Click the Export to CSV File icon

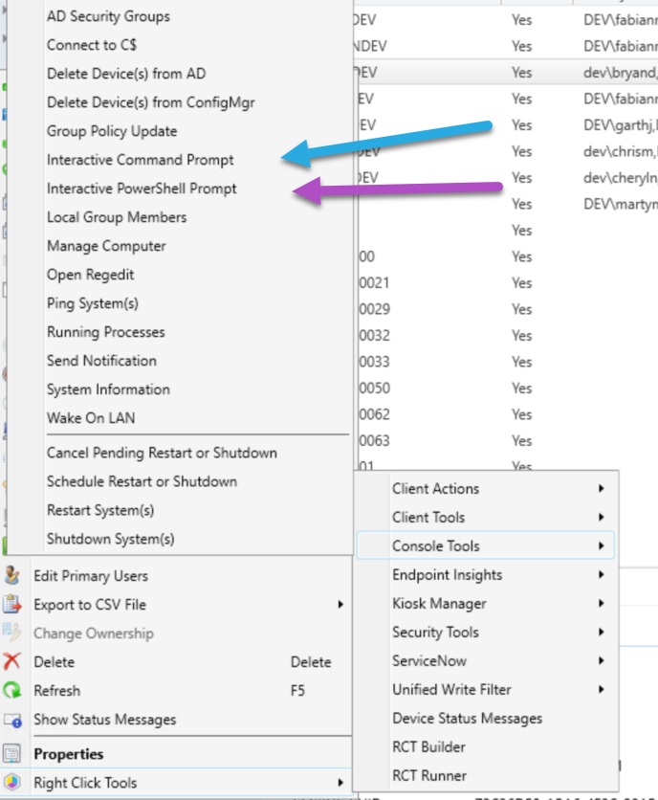pyautogui.click(x=12, y=605)
